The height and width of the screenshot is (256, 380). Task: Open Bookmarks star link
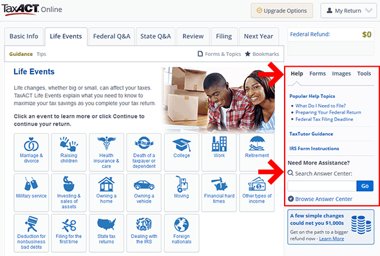click(262, 54)
